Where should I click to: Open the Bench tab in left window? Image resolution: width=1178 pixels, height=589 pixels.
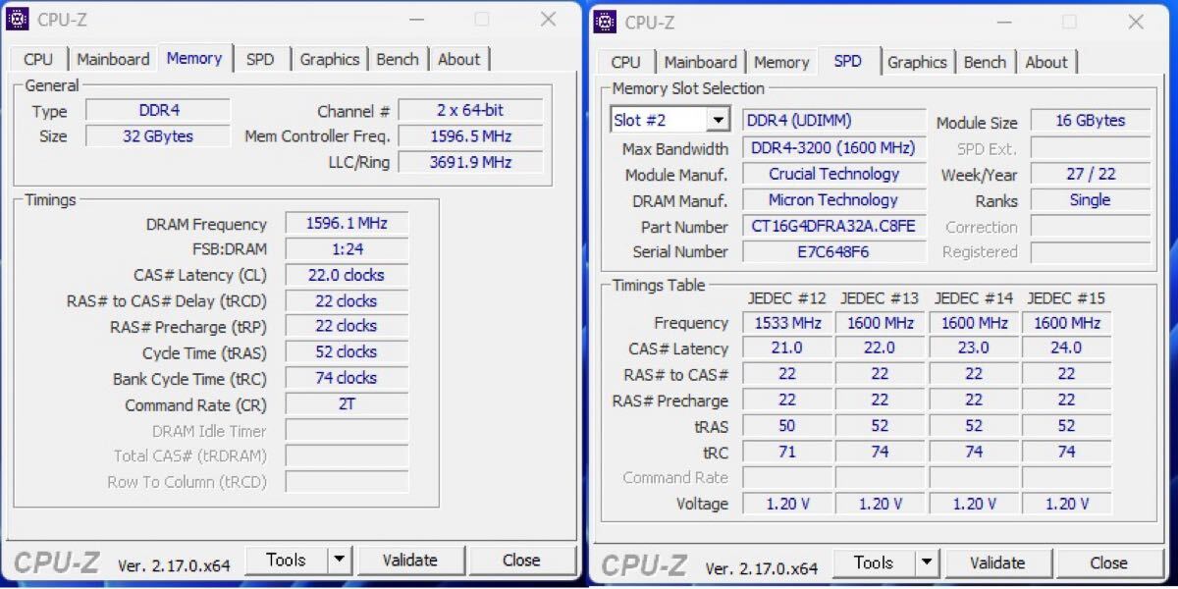coord(398,59)
